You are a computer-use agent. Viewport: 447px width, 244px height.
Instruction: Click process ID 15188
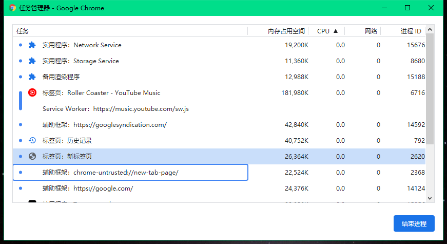pos(416,77)
